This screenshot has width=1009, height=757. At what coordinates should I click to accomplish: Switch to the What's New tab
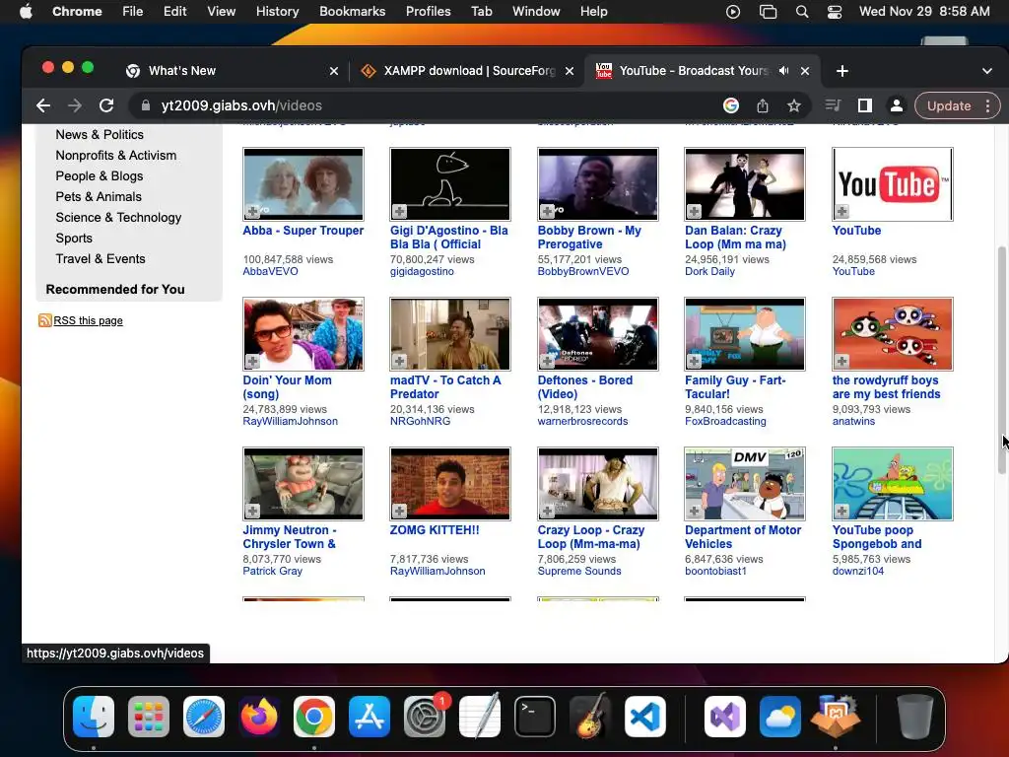(x=232, y=71)
